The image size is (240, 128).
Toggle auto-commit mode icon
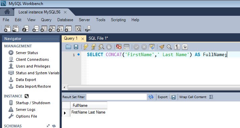[x=152, y=47]
